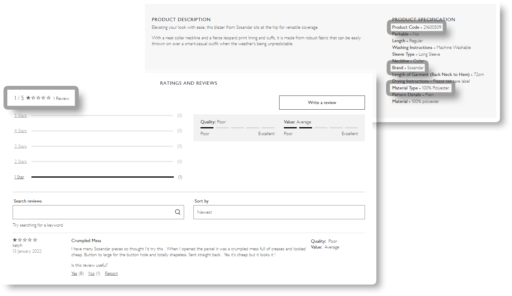The height and width of the screenshot is (296, 512).
Task: Click the PRODUCT DESCRIPTION heading
Action: pos(181,20)
